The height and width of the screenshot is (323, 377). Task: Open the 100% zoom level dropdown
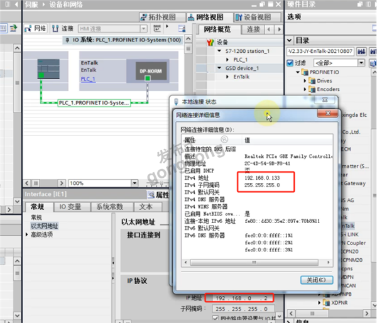point(134,183)
